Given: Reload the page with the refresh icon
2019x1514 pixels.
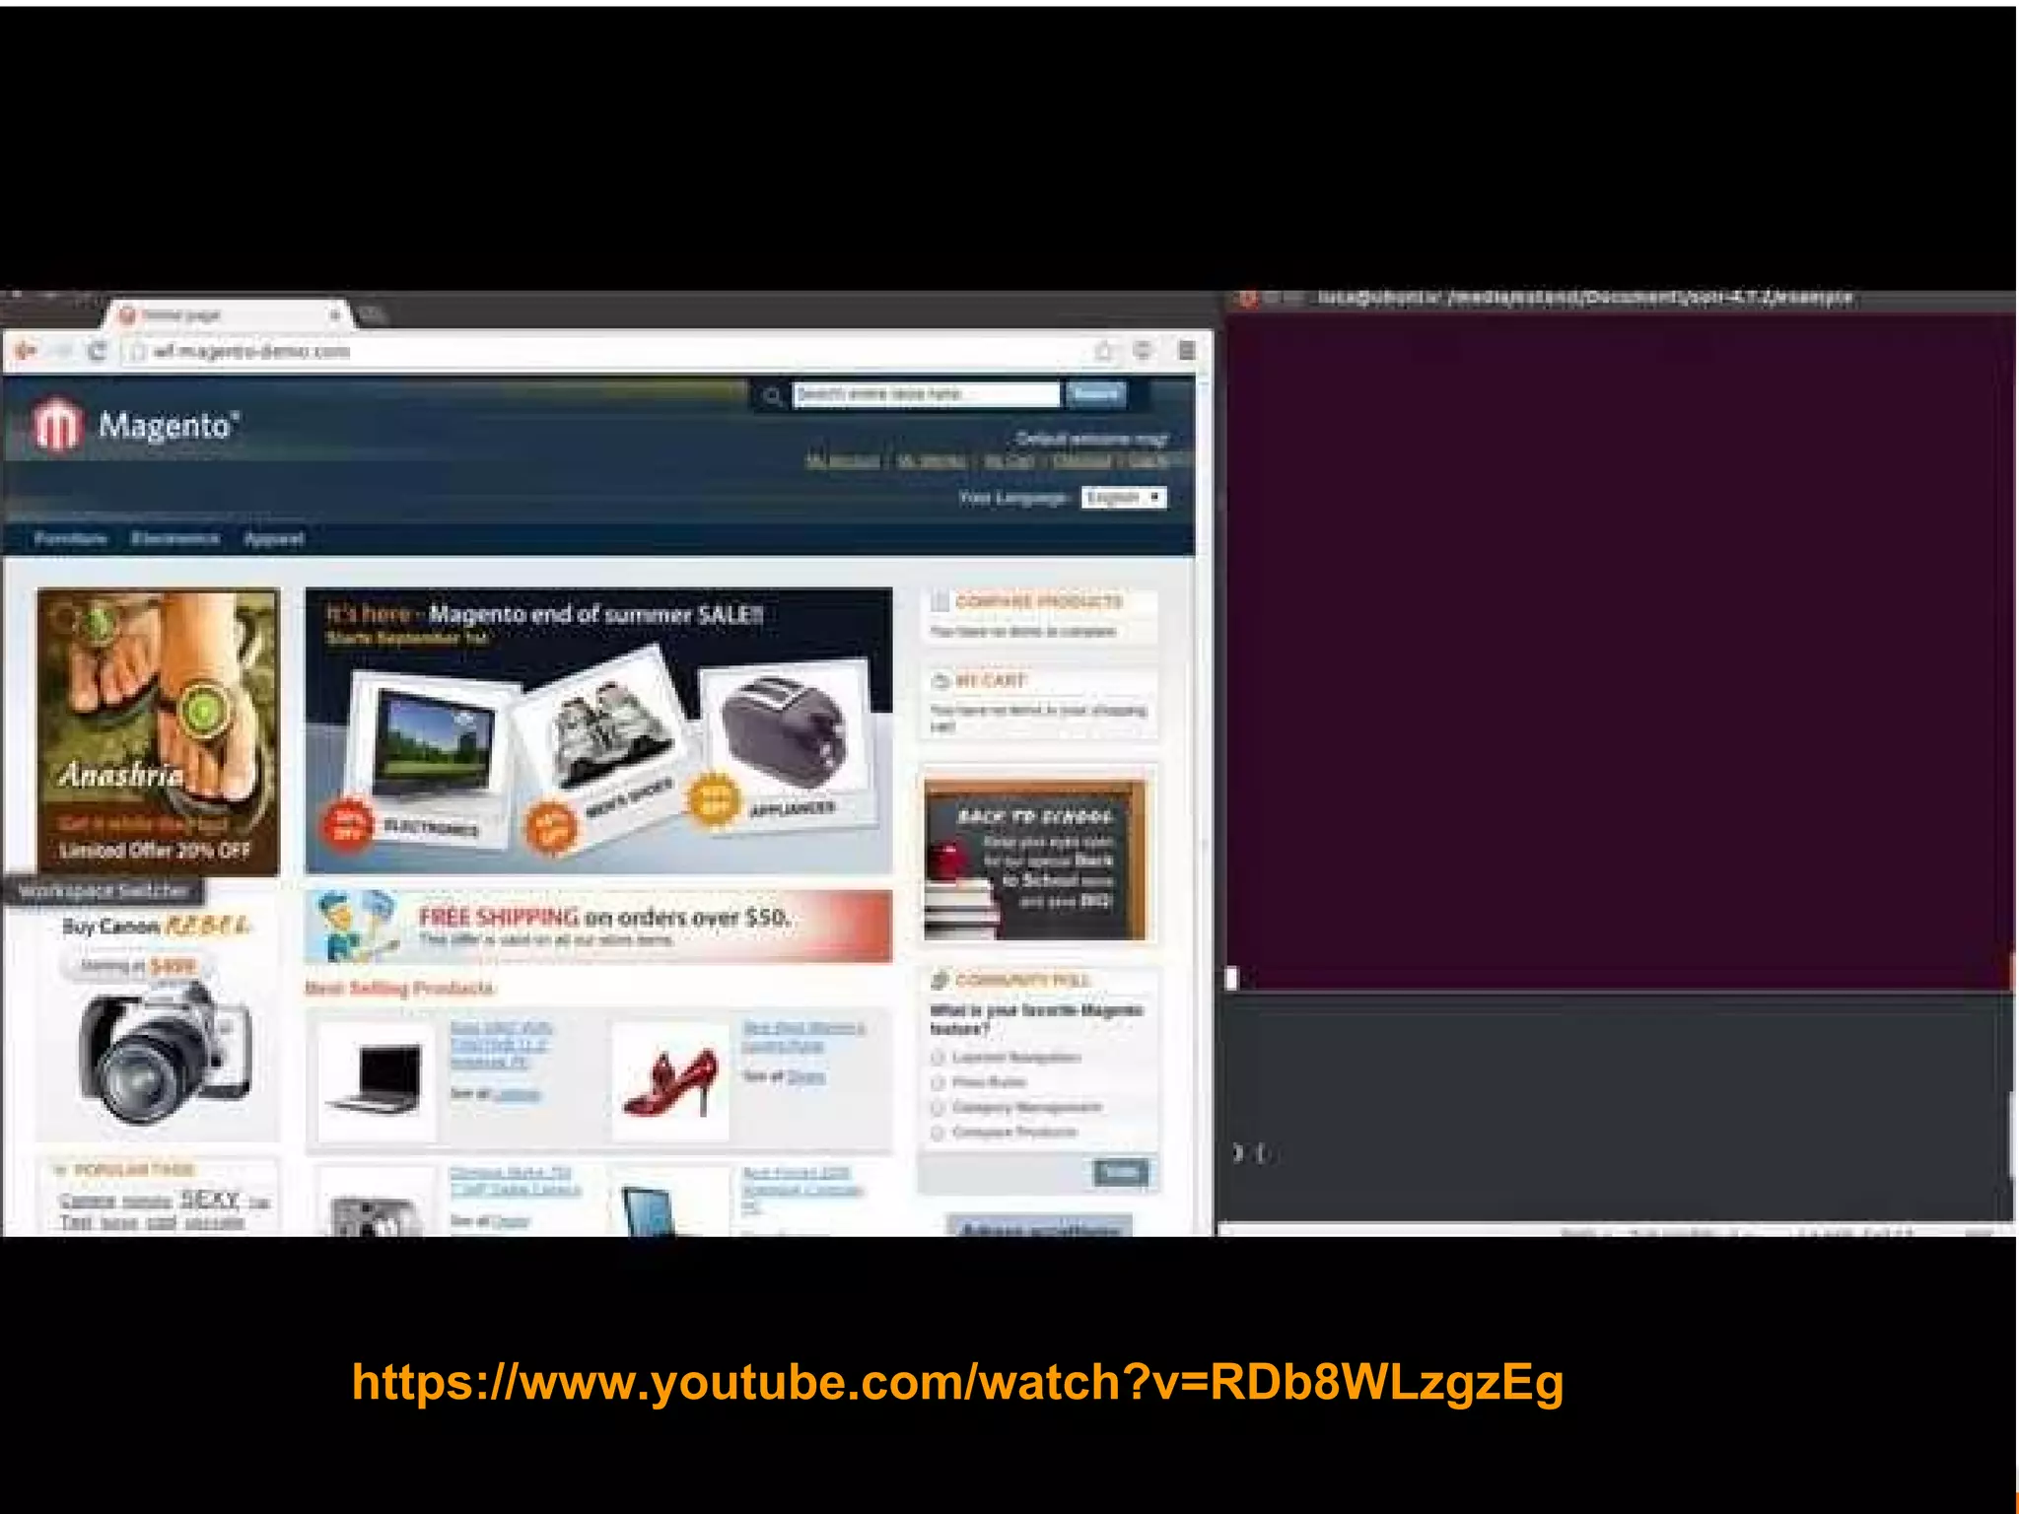Looking at the screenshot, I should [97, 351].
